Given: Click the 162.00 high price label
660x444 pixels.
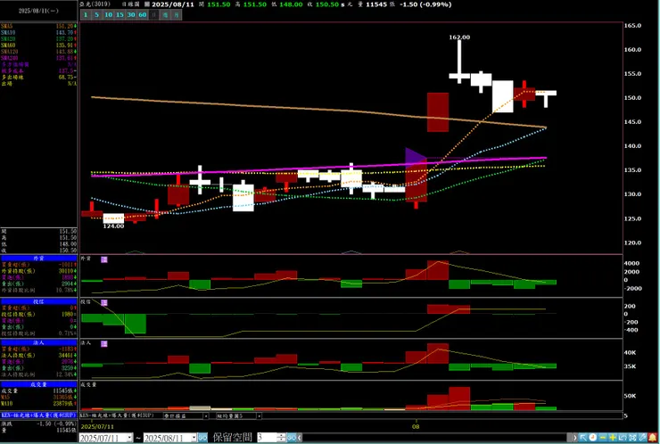Looking at the screenshot, I should [459, 37].
